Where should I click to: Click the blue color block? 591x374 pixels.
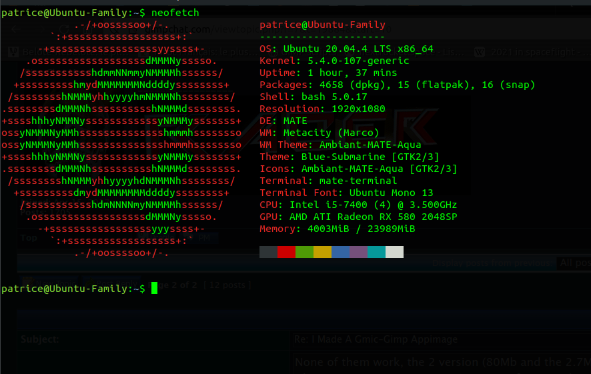coord(341,252)
